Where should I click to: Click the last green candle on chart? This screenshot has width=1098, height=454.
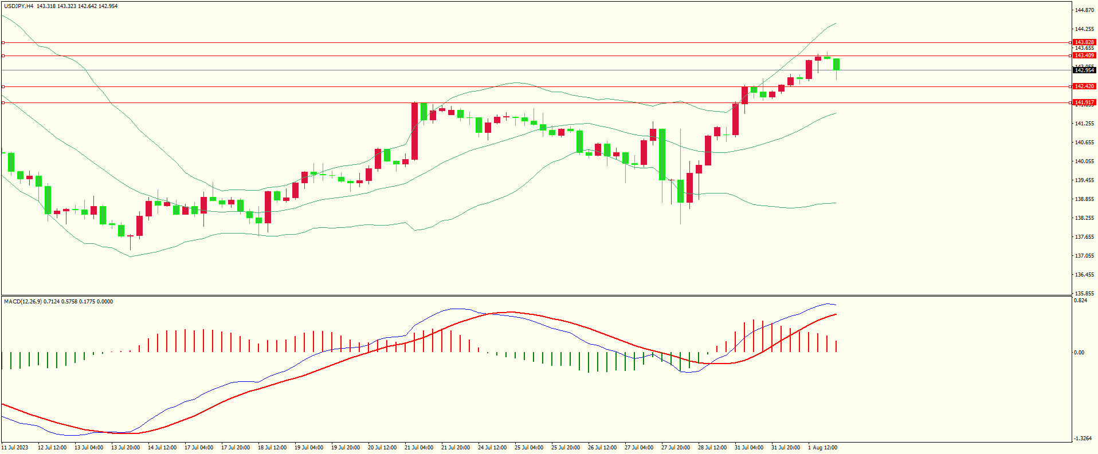click(837, 64)
